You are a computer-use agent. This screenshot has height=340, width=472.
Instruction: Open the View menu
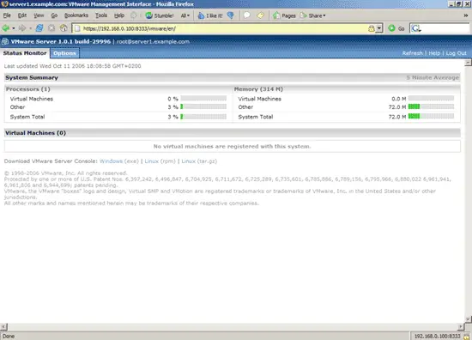(x=39, y=15)
